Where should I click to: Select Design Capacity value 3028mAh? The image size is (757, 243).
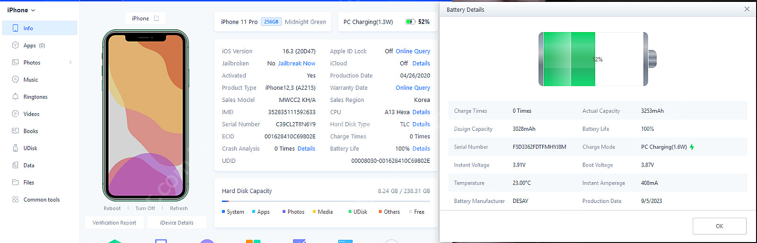(524, 129)
